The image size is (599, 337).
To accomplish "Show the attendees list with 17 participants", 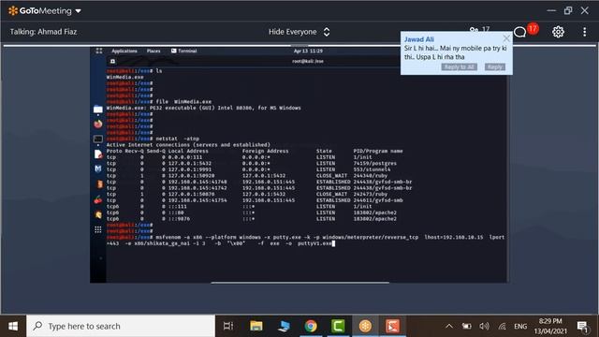I will 480,29.
